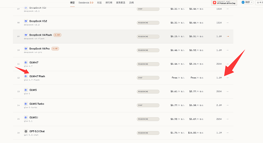263x143 pixels.
Task: Click the arrow at end of GPT-5.3 Chat row
Action: point(228,133)
